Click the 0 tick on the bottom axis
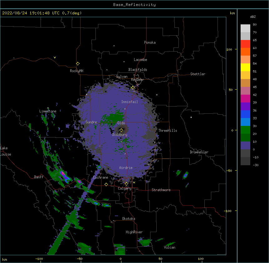 pos(120,259)
